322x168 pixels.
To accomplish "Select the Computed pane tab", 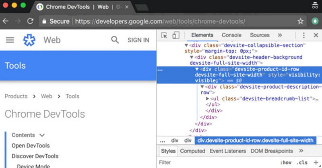I will [x=192, y=151].
